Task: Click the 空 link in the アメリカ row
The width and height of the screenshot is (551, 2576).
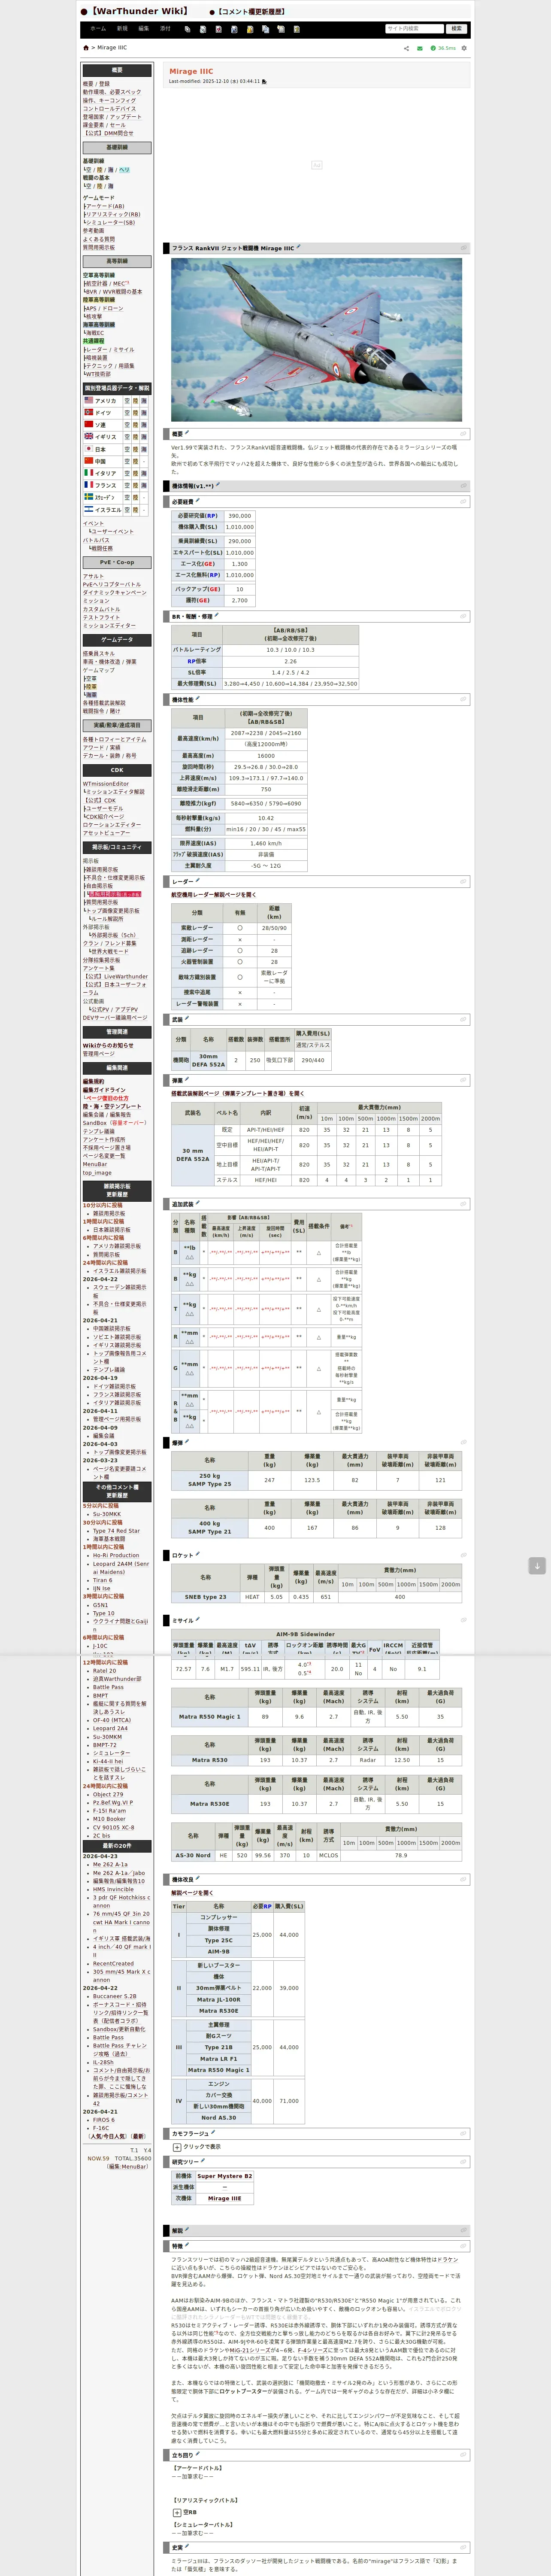Action: 127,400
